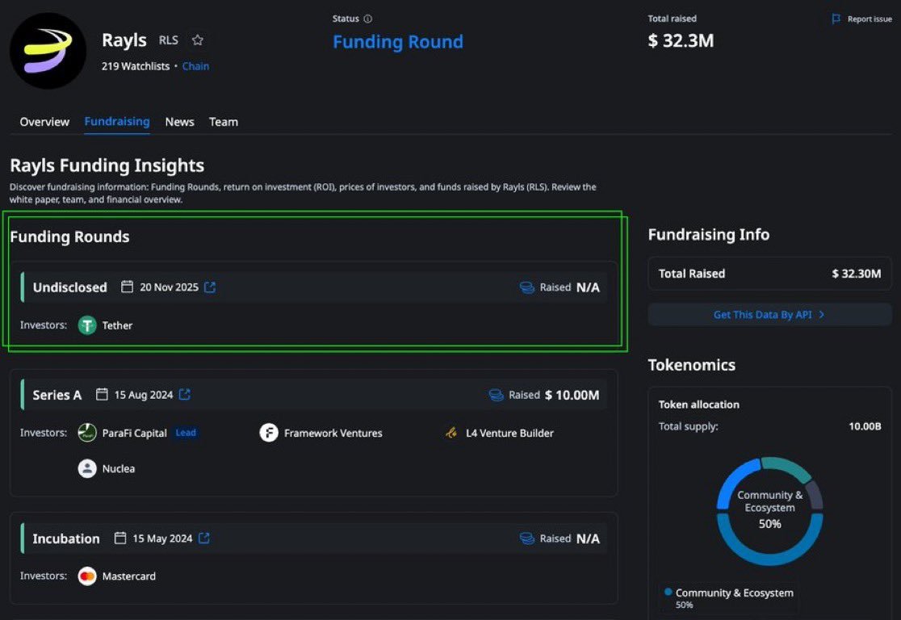Click the Lead badge next to ParaFi Capital

186,433
